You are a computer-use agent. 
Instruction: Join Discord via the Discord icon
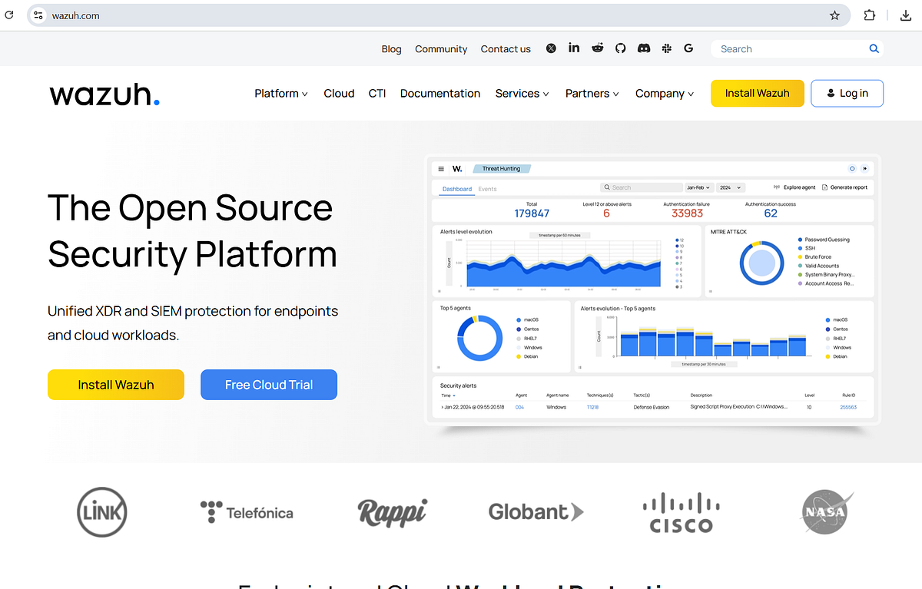point(643,48)
